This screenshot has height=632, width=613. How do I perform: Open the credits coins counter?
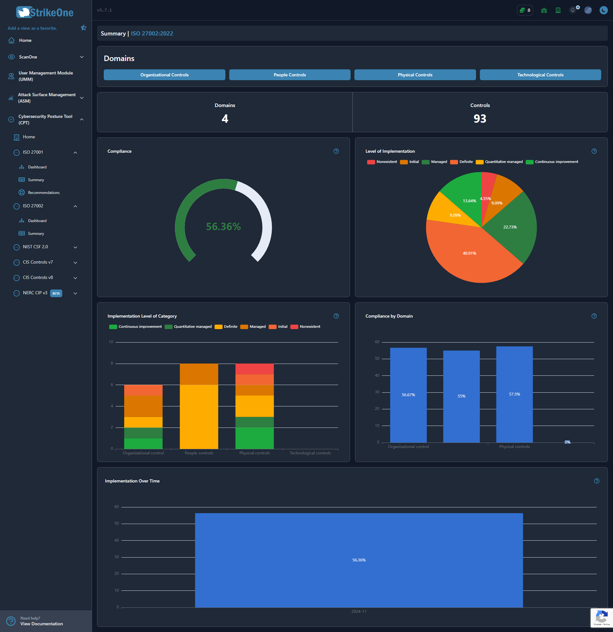[525, 10]
